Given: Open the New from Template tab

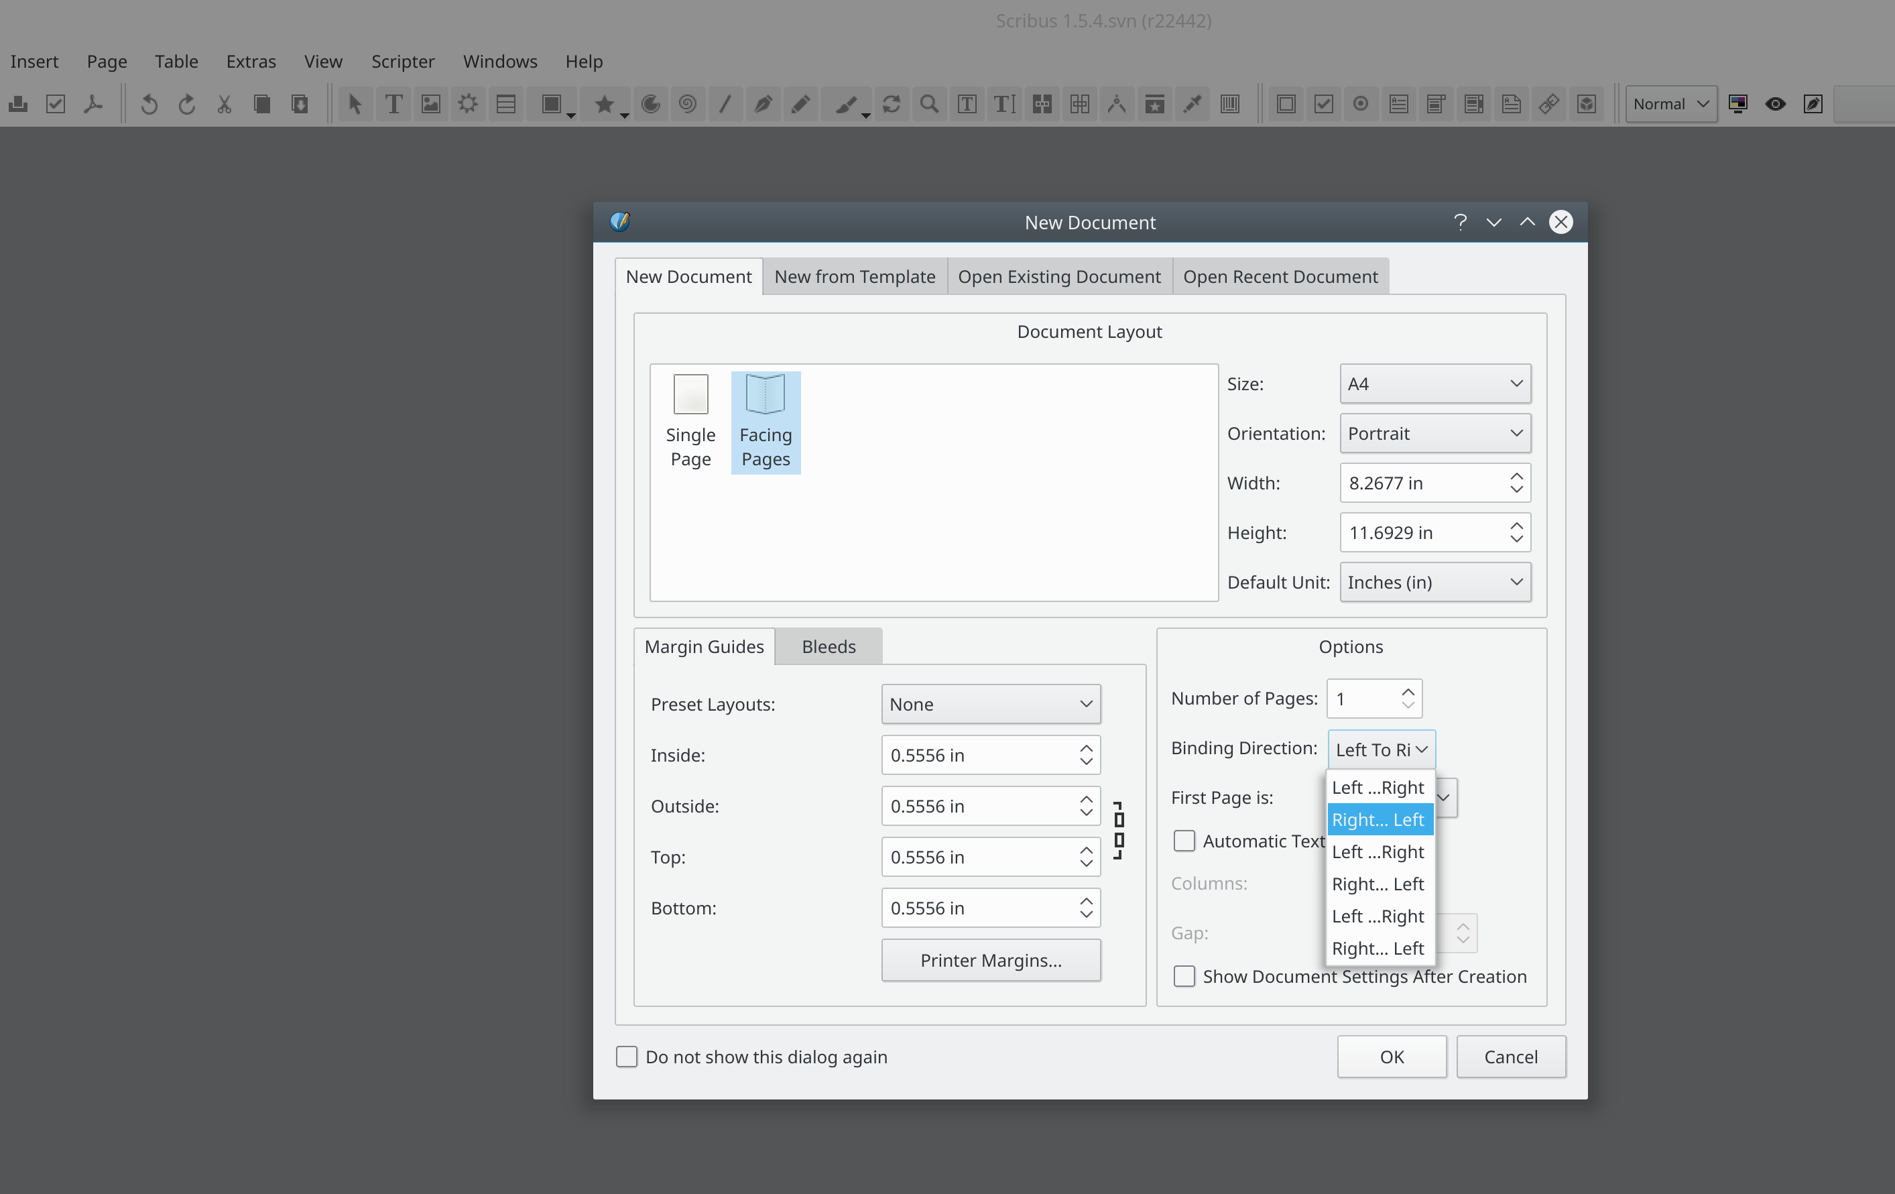Looking at the screenshot, I should (854, 276).
